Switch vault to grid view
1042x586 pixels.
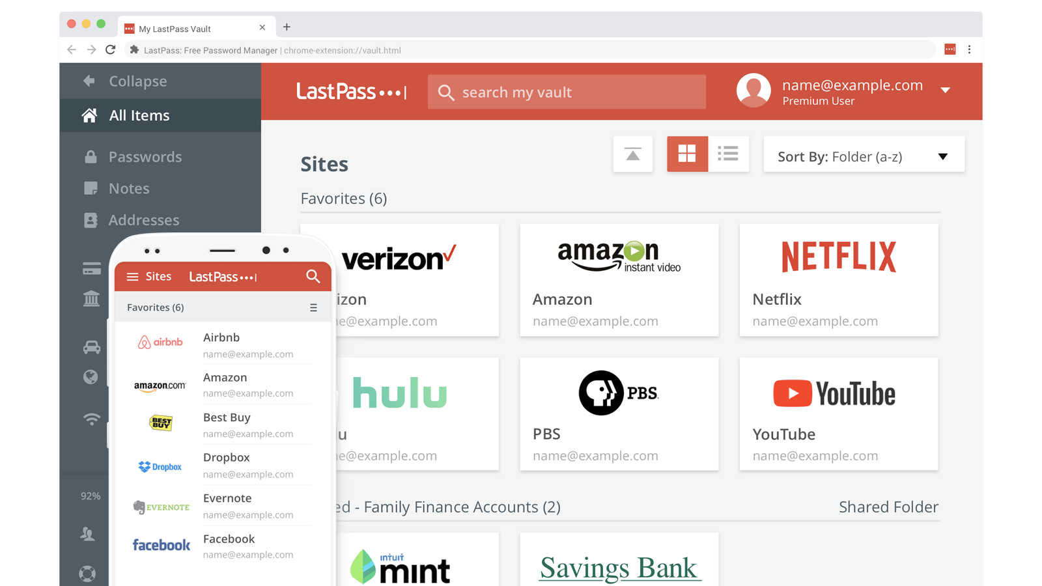pyautogui.click(x=687, y=154)
